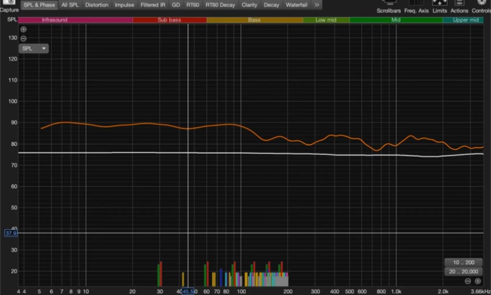491x295 pixels.
Task: Switch to the SPL & Phase tab
Action: [x=39, y=5]
